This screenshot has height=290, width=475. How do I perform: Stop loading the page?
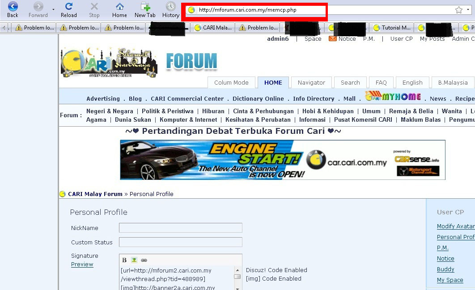[94, 10]
